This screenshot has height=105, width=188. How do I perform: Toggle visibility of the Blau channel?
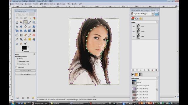tap(134, 36)
